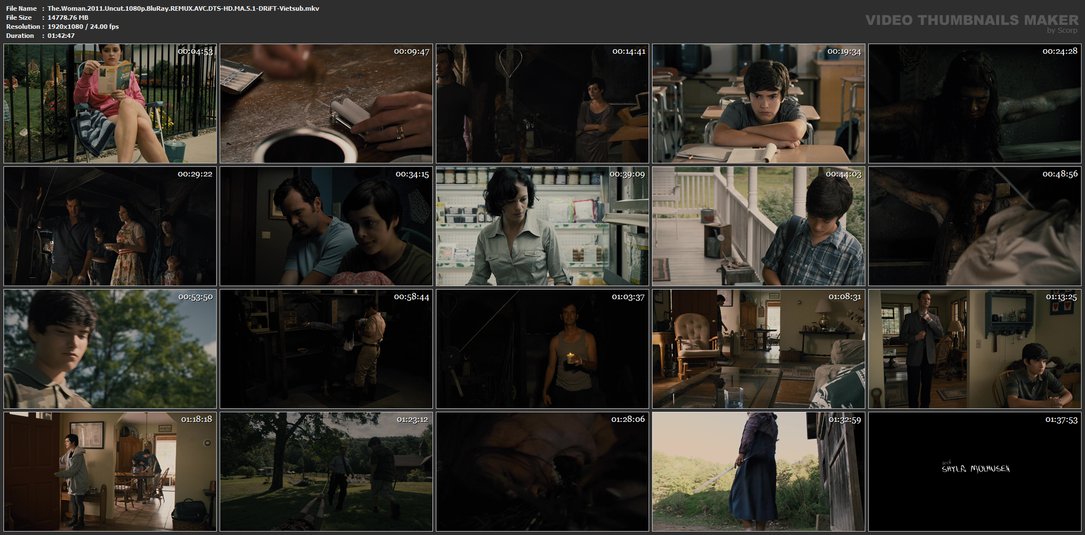
Task: Open the thumbnail at 00:29:22
Action: pos(110,226)
